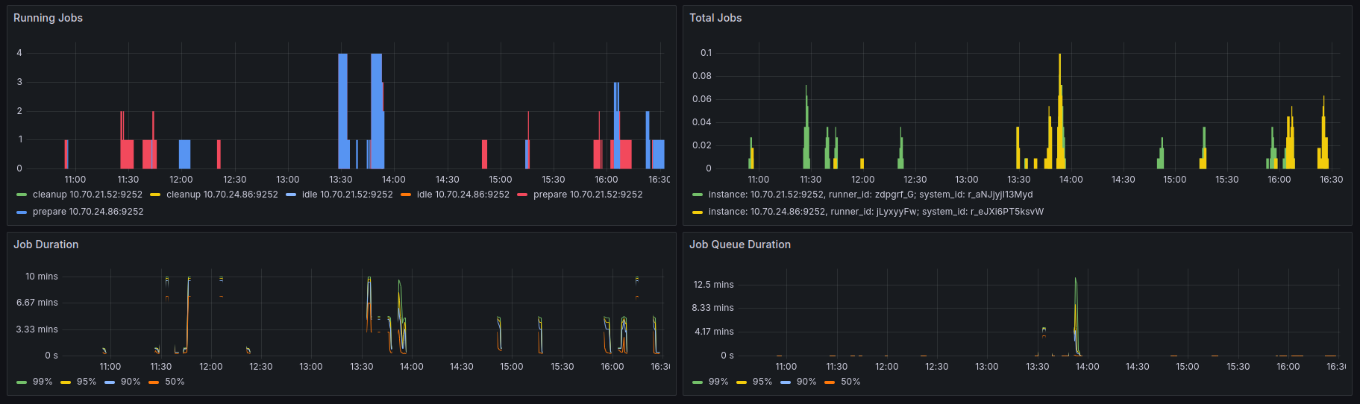Toggle the 99% label in Job Queue Duration legend
Image resolution: width=1360 pixels, height=404 pixels.
pyautogui.click(x=718, y=382)
